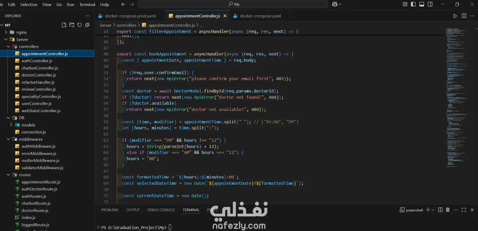Click the command center search box
The image size is (478, 231).
click(233, 4)
